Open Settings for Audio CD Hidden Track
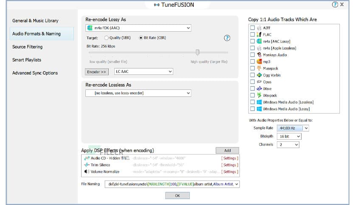This screenshot has height=205, width=355. 230,158
